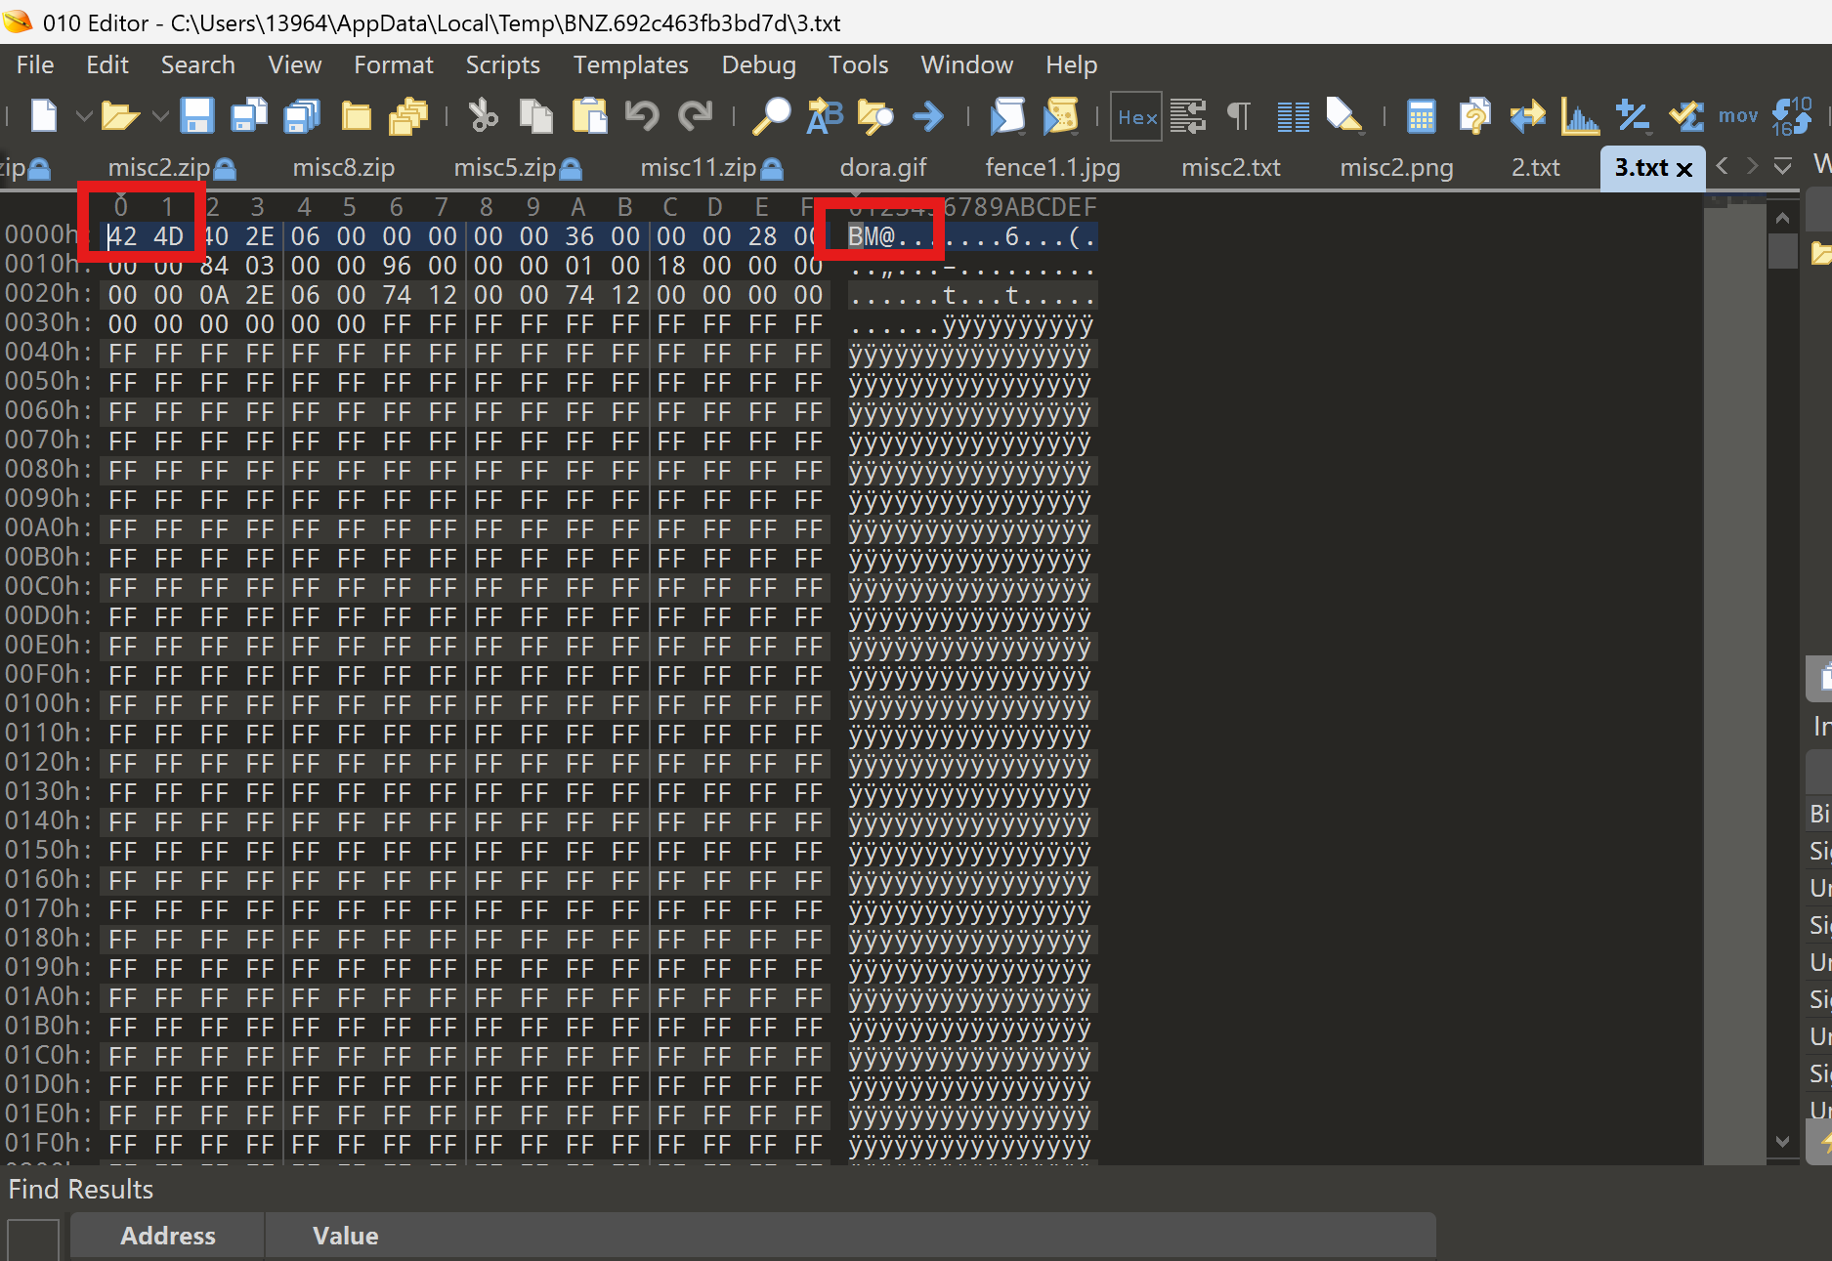Screen dimensions: 1832x1261
Task: Toggle show whitespace pilcrow icon
Action: pyautogui.click(x=1239, y=116)
